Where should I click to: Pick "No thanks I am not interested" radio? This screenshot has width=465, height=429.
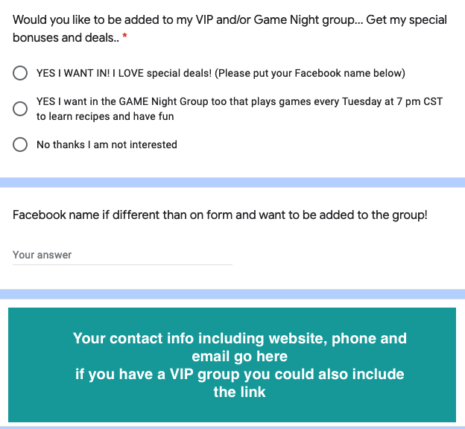click(21, 144)
